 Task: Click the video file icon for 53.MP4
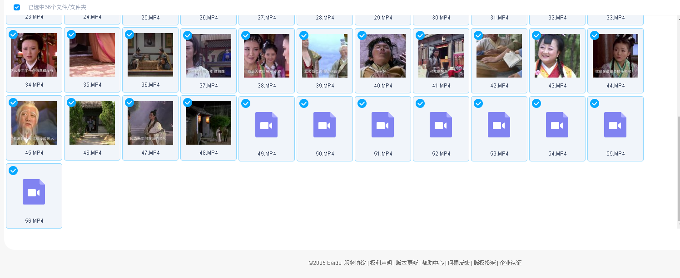(499, 125)
